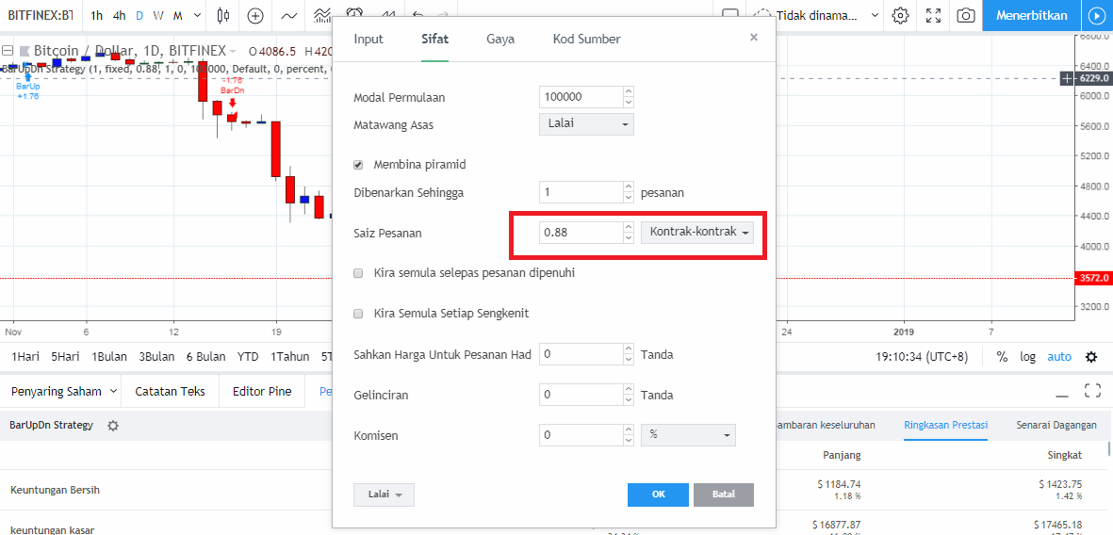
Task: Toggle fullscreen mode icon
Action: [x=933, y=15]
